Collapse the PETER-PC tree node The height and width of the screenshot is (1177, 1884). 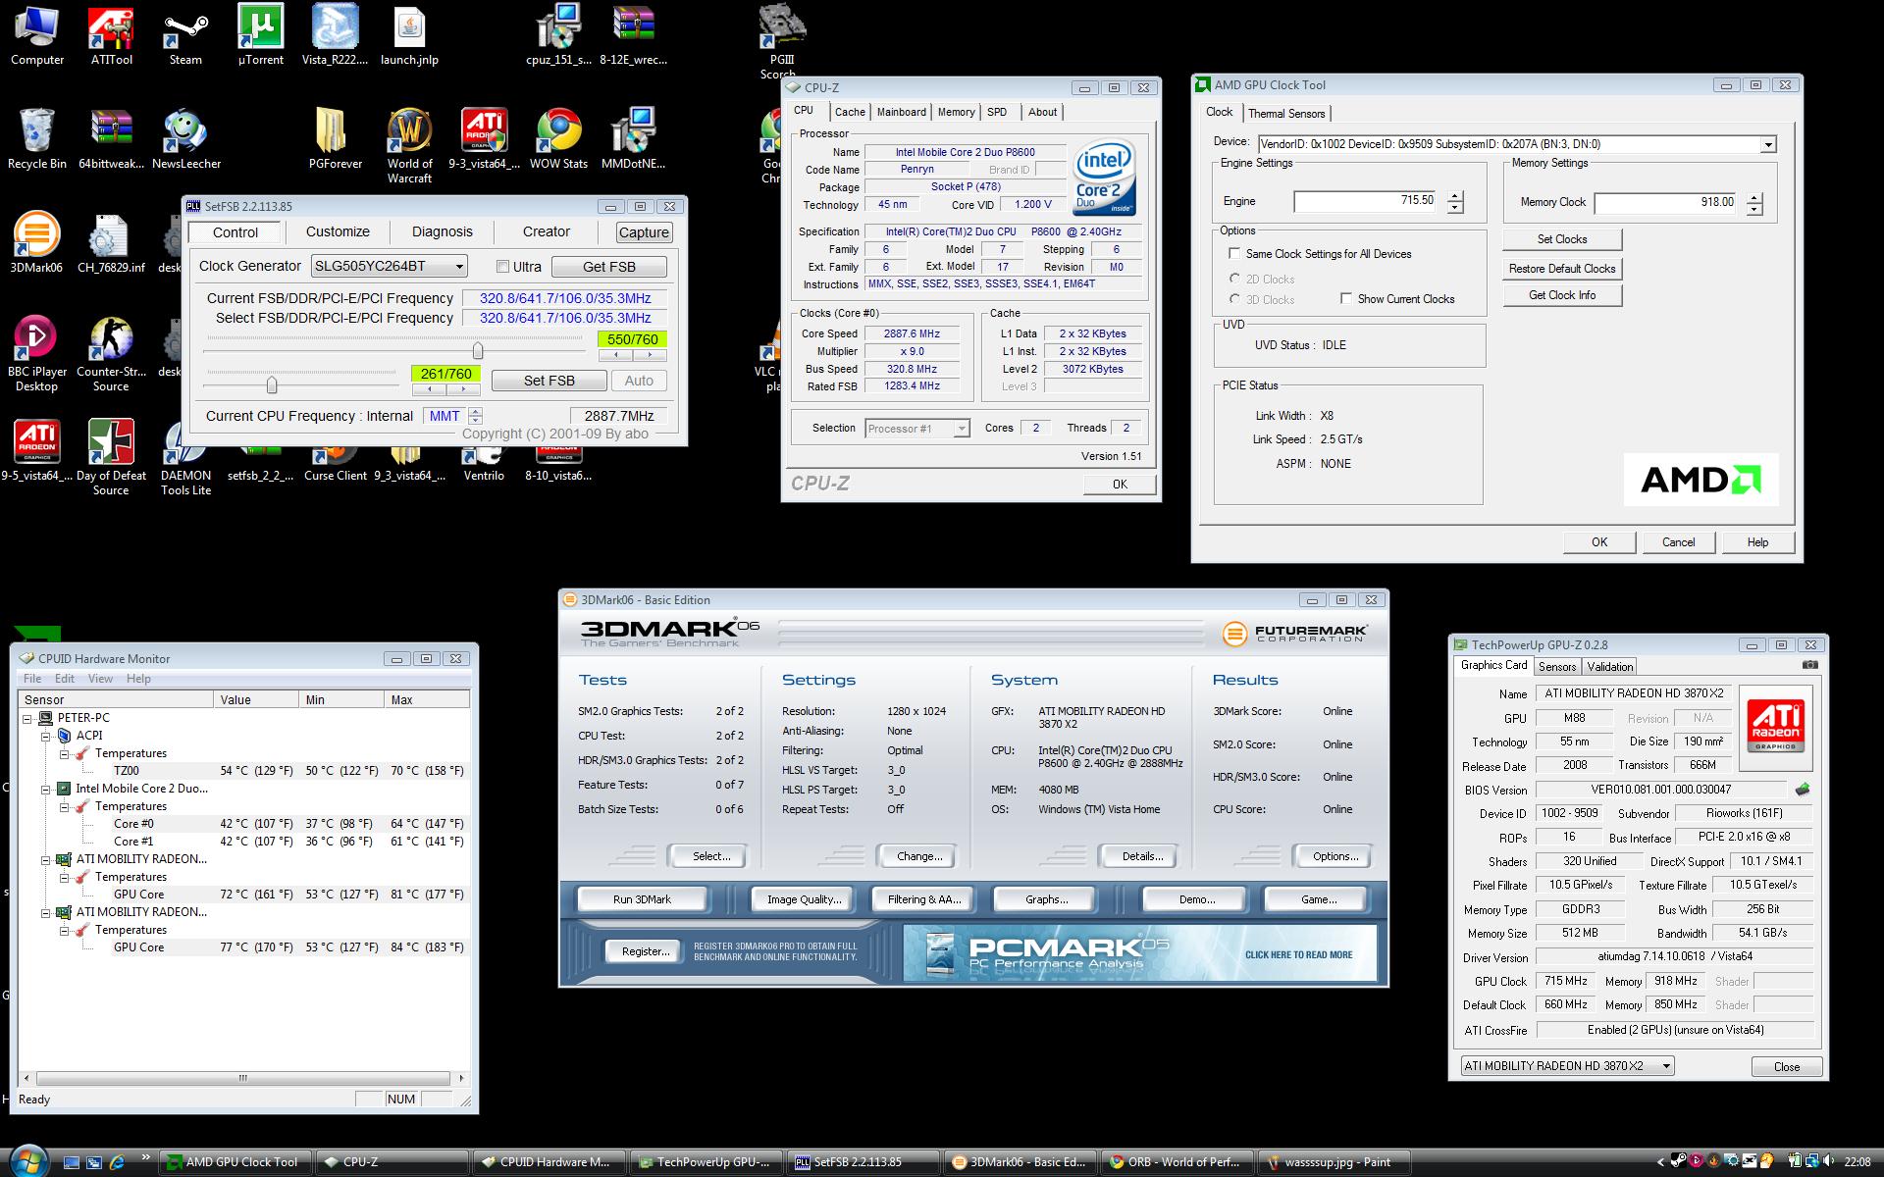pyautogui.click(x=27, y=718)
